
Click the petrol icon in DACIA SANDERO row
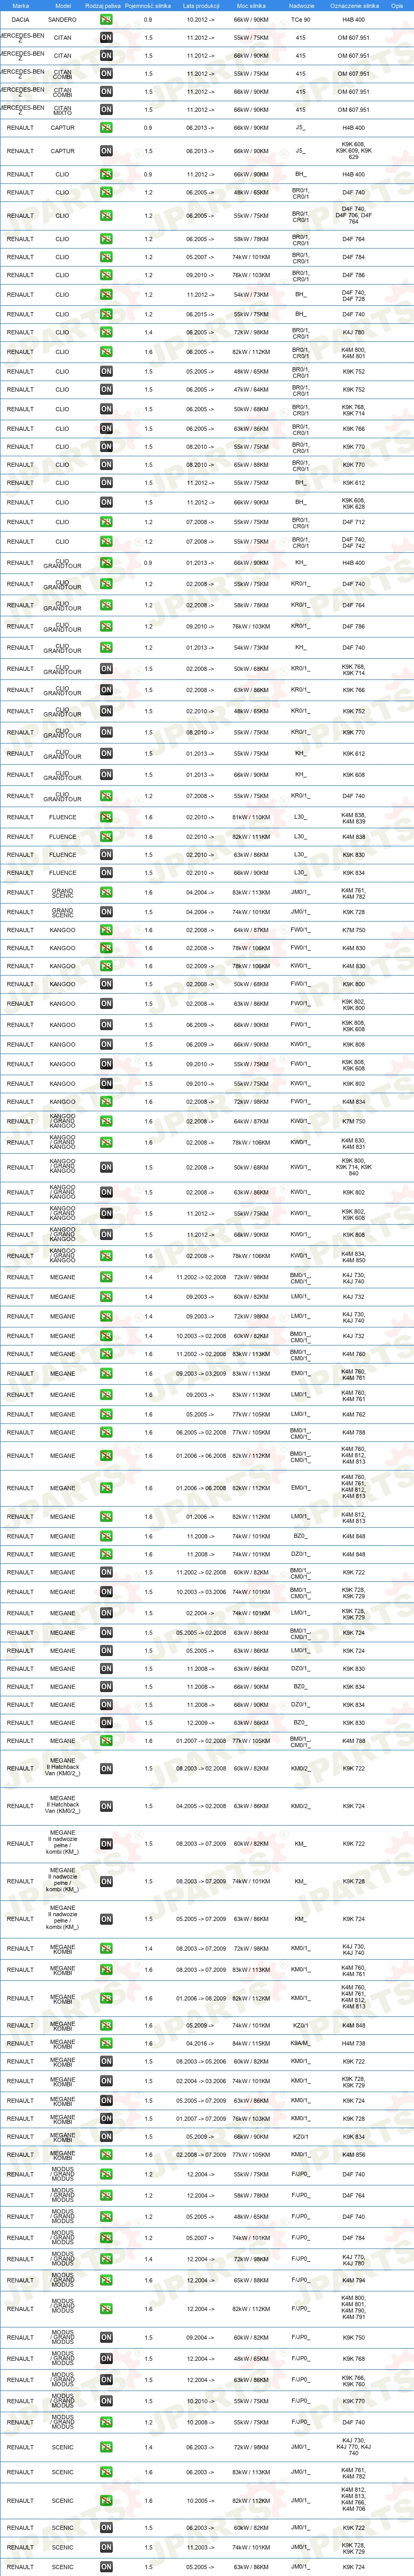coord(106,19)
